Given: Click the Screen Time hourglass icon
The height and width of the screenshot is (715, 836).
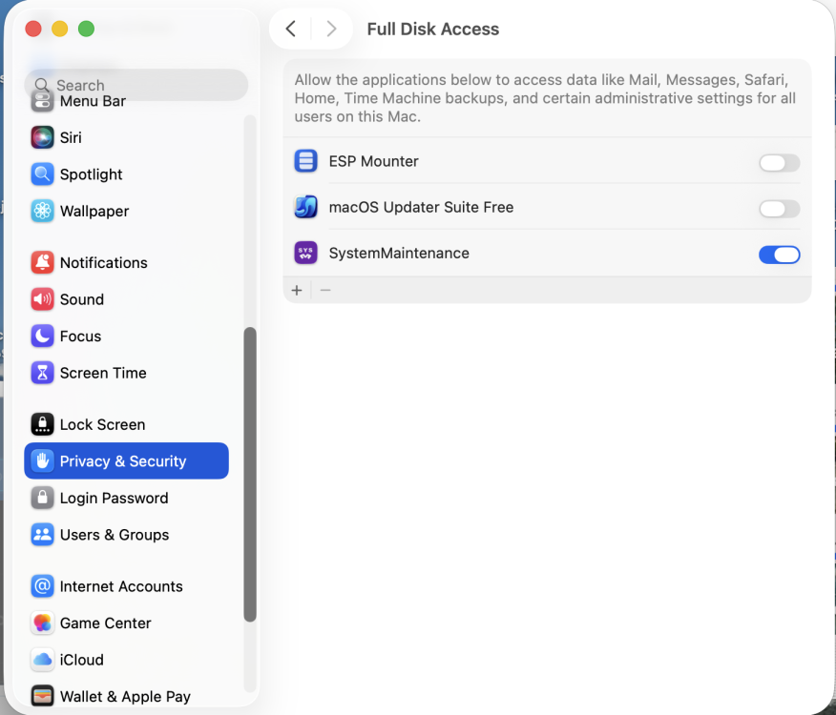Looking at the screenshot, I should point(42,373).
